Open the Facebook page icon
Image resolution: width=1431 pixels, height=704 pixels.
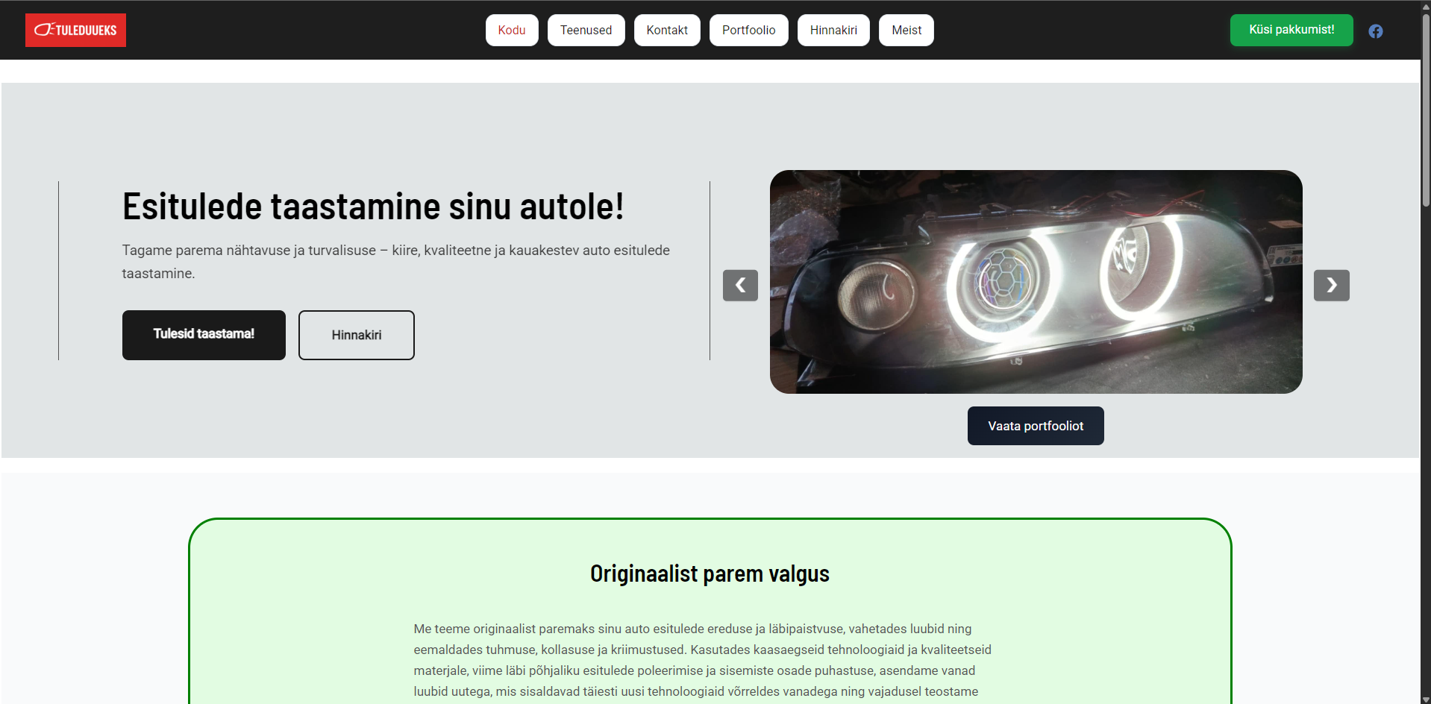tap(1375, 31)
